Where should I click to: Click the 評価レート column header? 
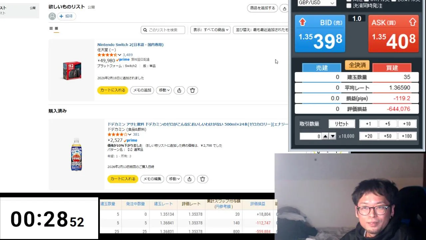pos(191,204)
